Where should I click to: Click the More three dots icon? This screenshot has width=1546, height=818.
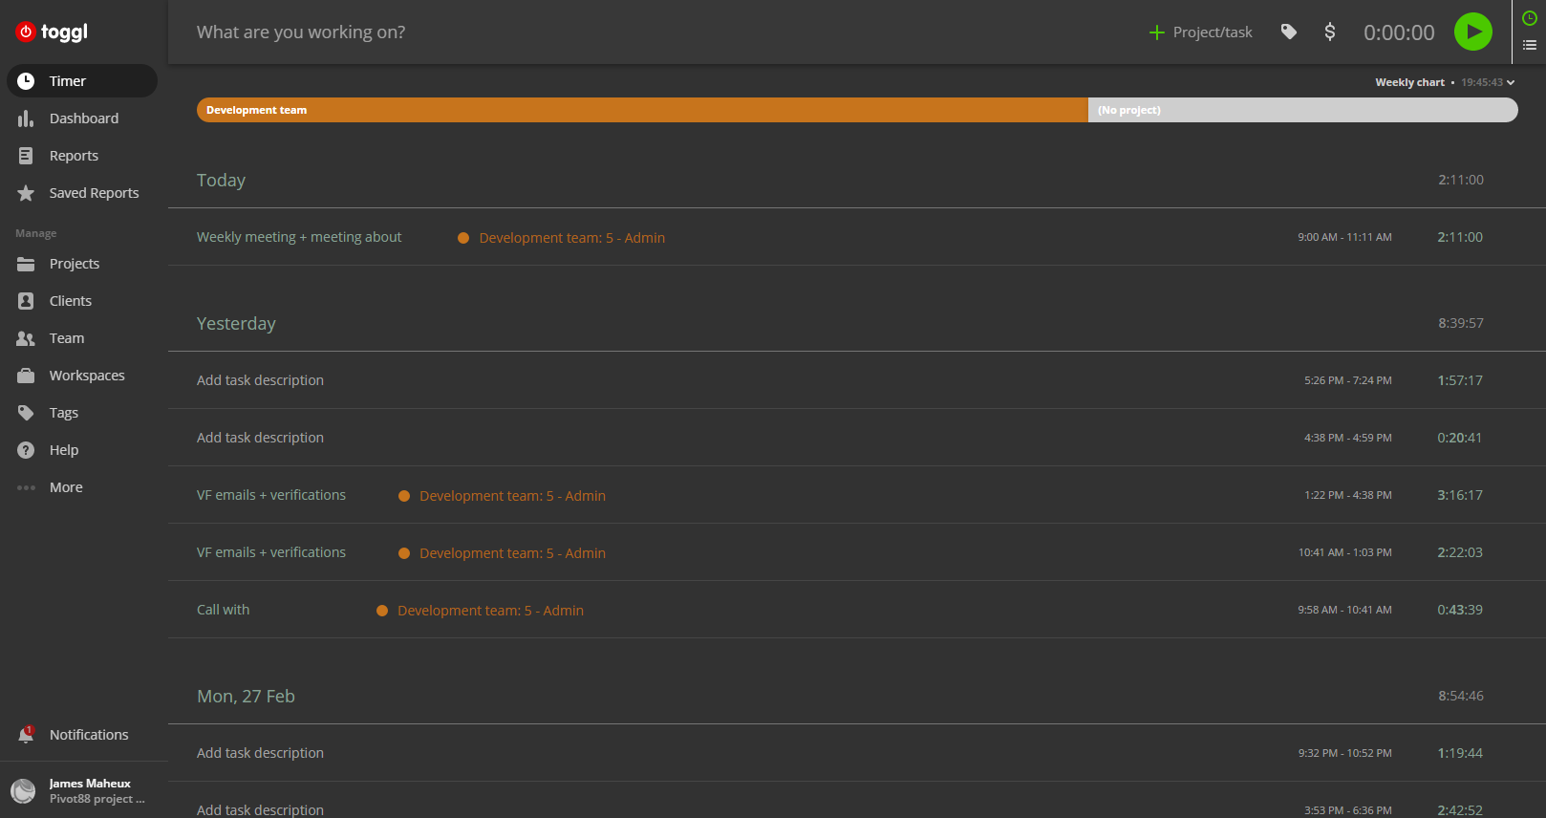coord(26,487)
